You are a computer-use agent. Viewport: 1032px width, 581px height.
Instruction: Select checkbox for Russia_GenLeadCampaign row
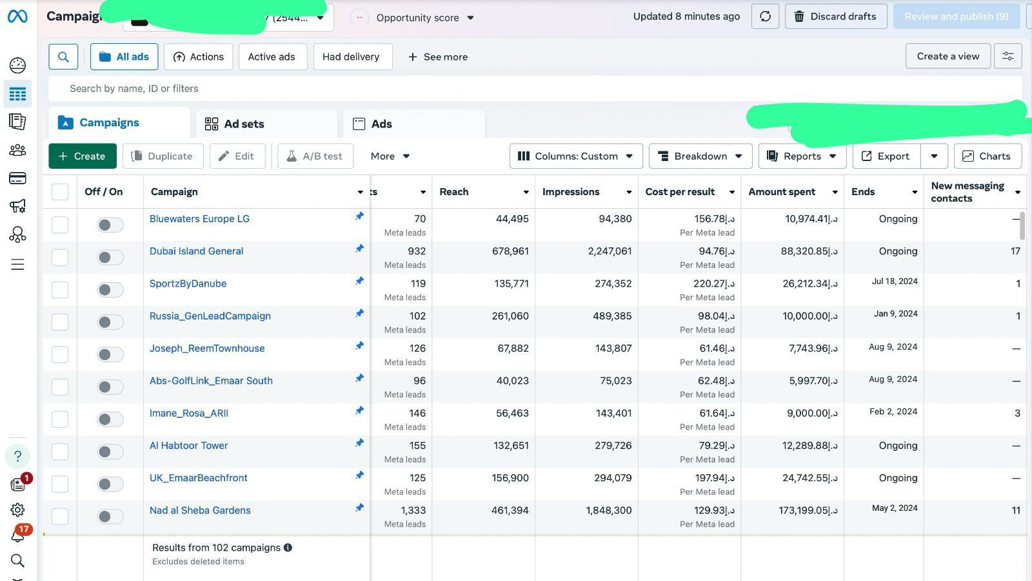(60, 322)
